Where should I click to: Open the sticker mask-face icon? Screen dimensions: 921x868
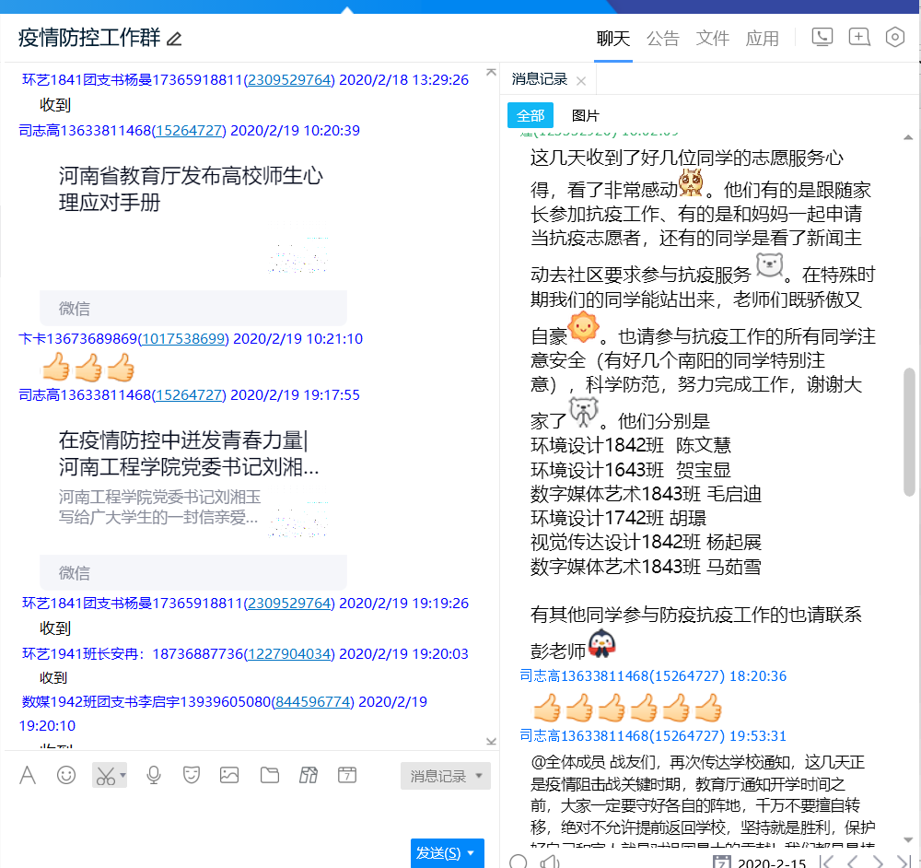tap(192, 775)
